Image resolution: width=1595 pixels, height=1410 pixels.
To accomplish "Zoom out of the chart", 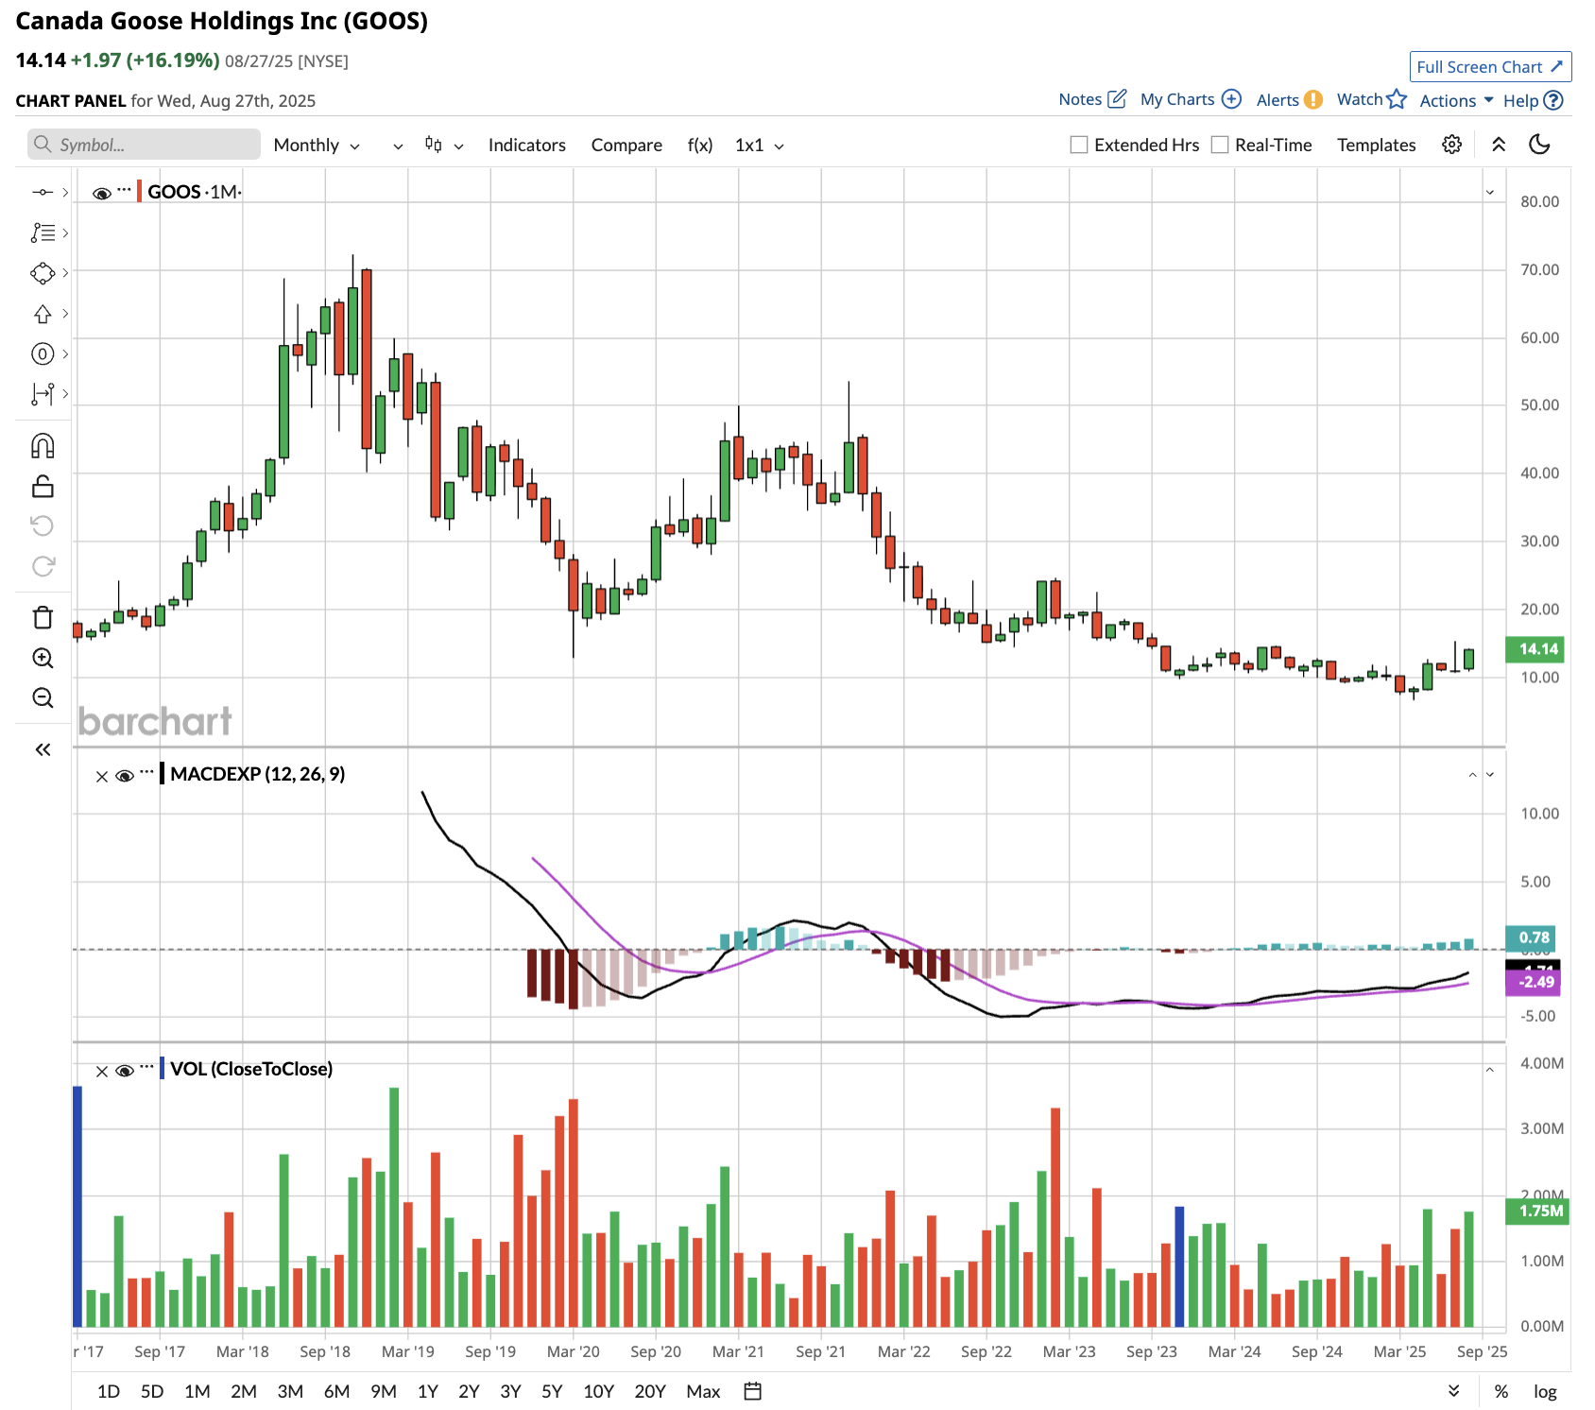I will (43, 698).
